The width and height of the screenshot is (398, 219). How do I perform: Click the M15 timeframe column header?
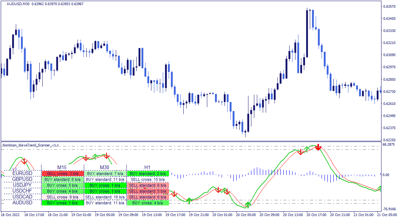tap(62, 167)
